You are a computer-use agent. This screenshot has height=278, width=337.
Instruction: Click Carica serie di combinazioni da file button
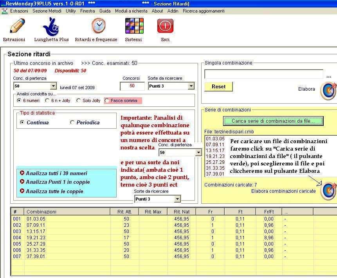point(273,121)
